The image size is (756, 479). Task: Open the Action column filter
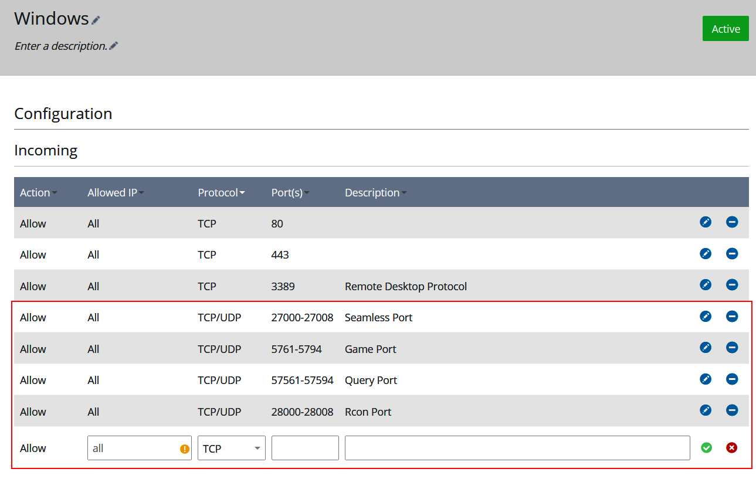point(55,192)
